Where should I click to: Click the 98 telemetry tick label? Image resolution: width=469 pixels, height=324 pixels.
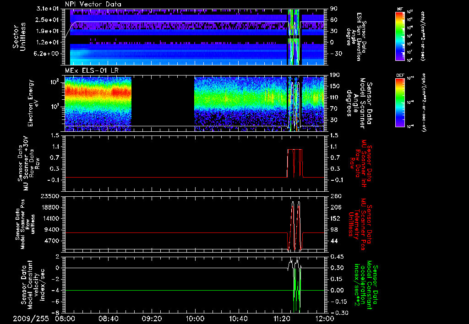[x=334, y=230]
